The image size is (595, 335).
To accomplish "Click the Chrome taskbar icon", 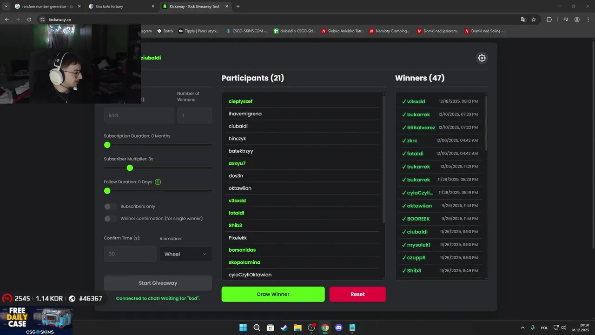I will (325, 328).
